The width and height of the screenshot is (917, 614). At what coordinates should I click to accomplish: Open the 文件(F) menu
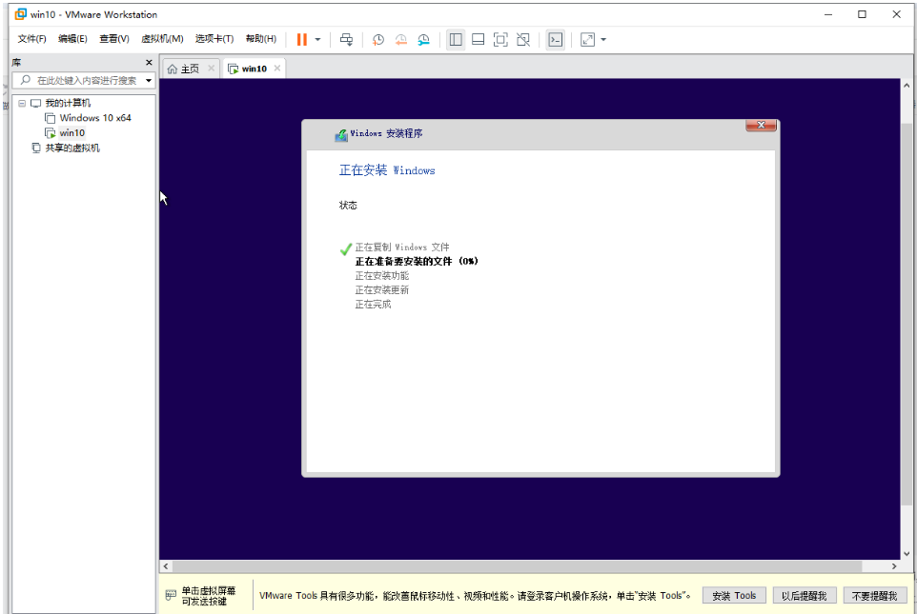31,39
